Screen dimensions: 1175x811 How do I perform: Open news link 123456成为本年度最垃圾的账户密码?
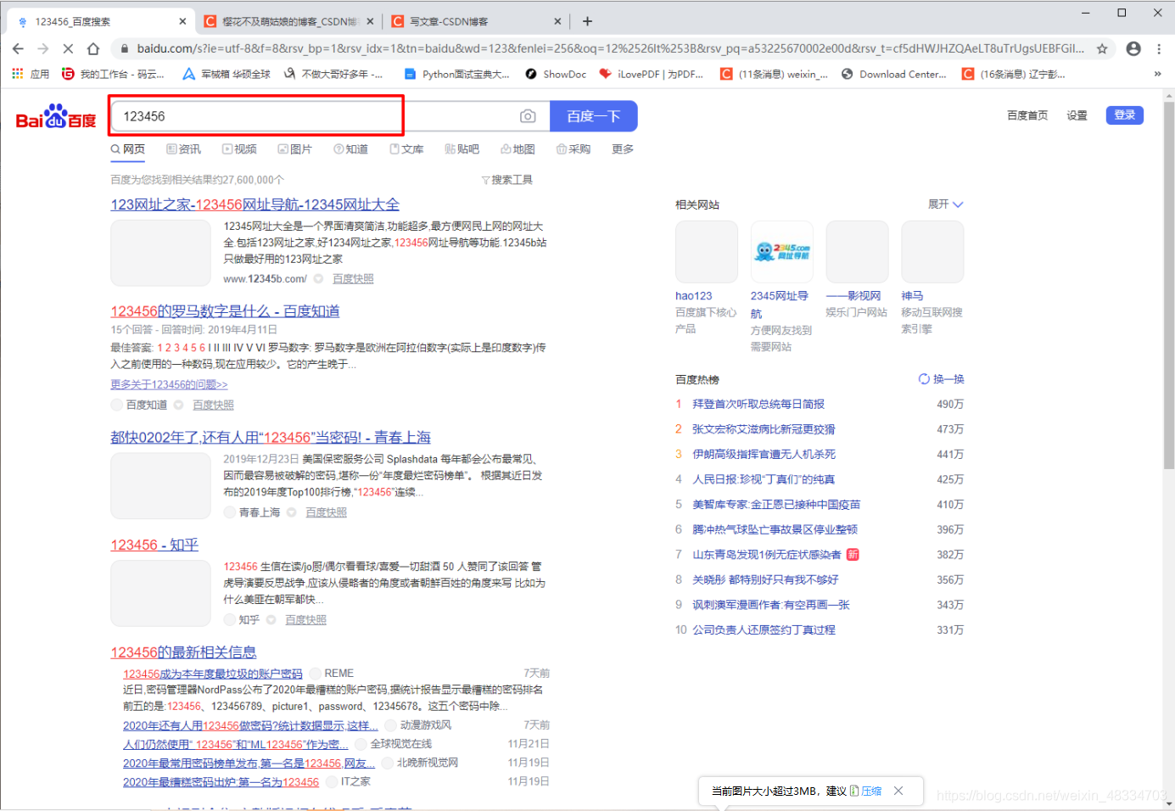pyautogui.click(x=213, y=674)
